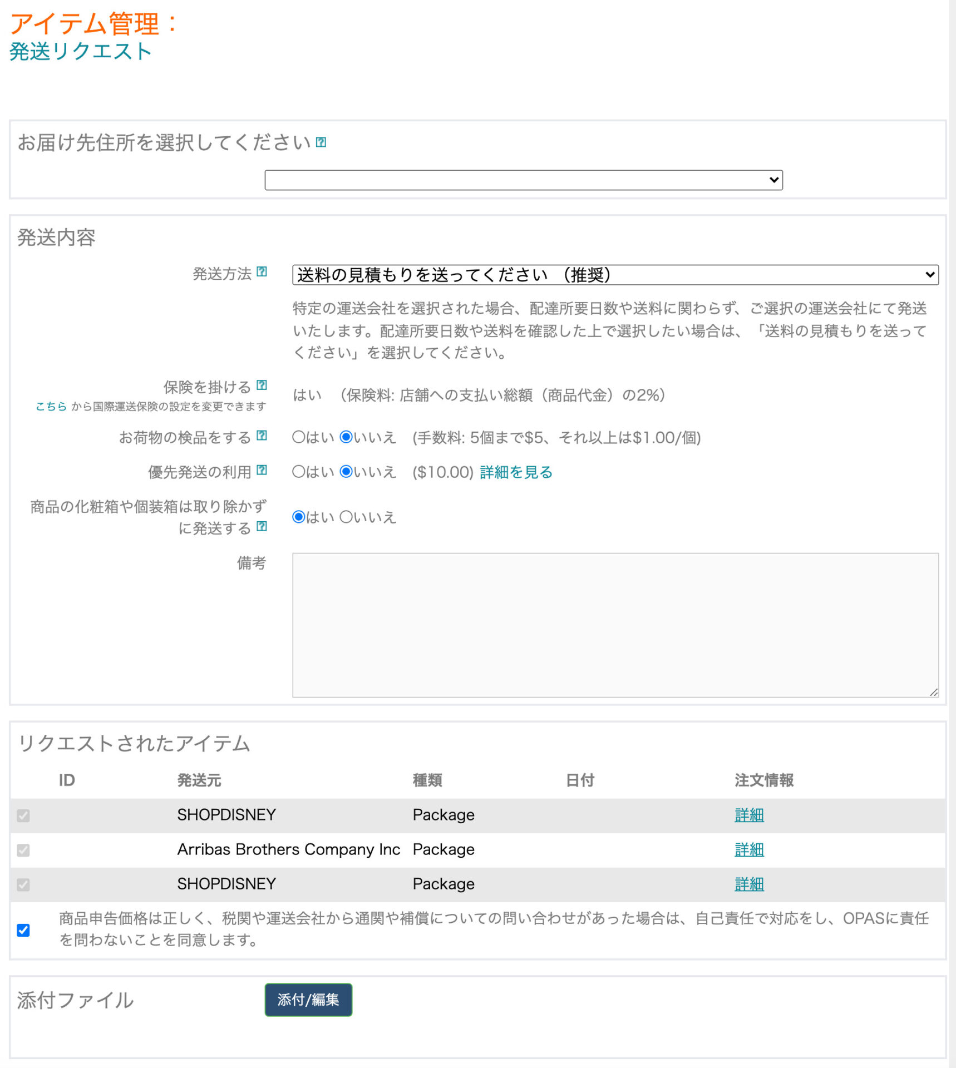956x1068 pixels.
Task: Uncheck the 商品申告価格 agreement checkbox
Action: click(x=23, y=930)
